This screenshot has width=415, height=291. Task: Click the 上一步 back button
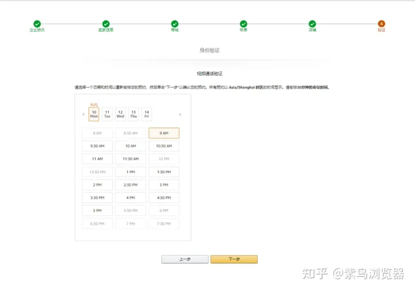pyautogui.click(x=184, y=260)
